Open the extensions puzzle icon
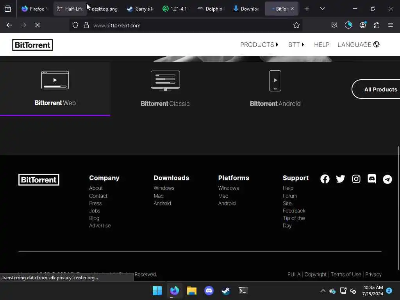The height and width of the screenshot is (300, 400). [377, 25]
